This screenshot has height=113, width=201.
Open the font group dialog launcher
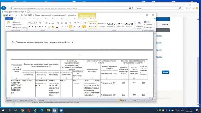click(x=59, y=30)
